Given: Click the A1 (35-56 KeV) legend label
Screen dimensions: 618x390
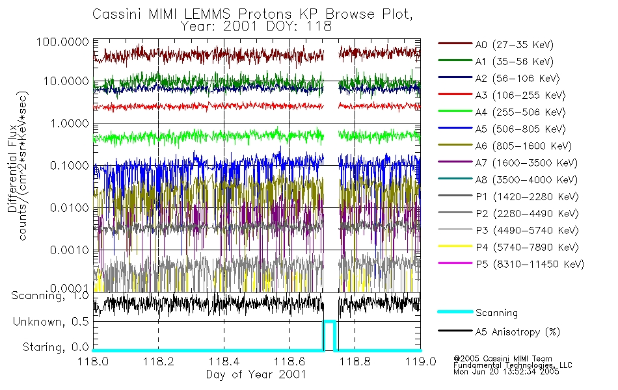Looking at the screenshot, I should 515,62.
